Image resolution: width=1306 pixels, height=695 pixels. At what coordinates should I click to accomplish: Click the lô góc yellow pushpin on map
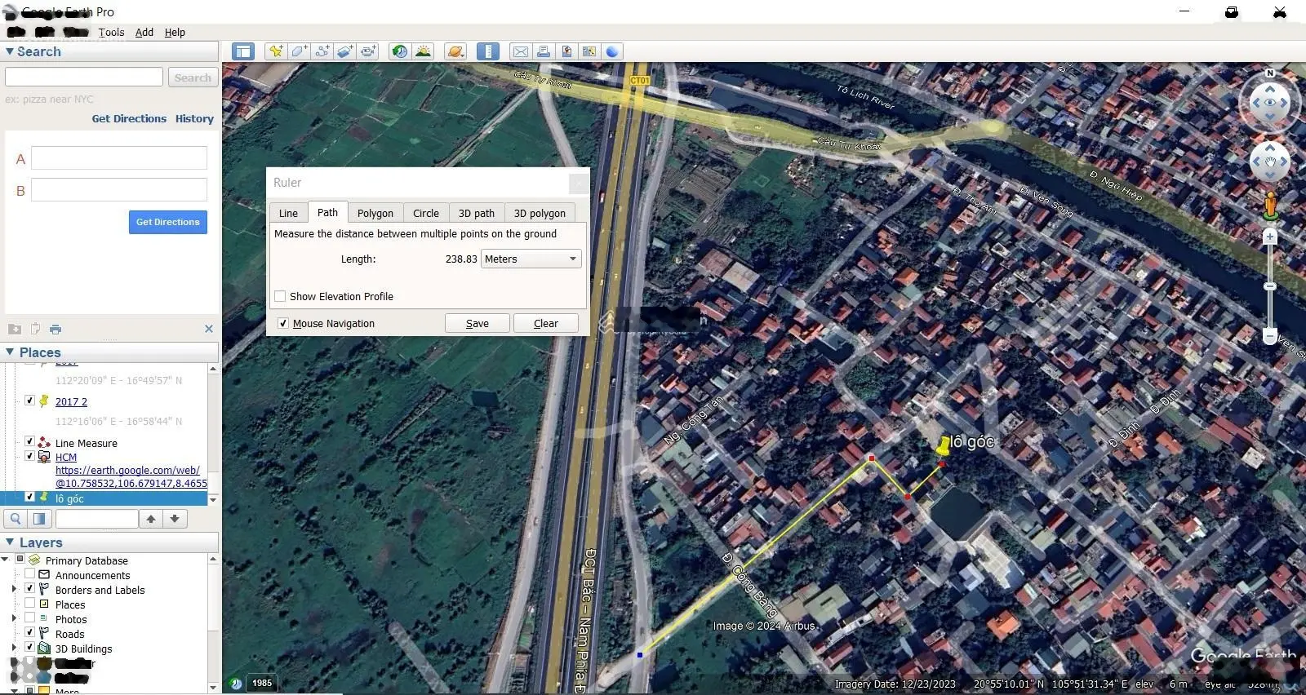(944, 446)
